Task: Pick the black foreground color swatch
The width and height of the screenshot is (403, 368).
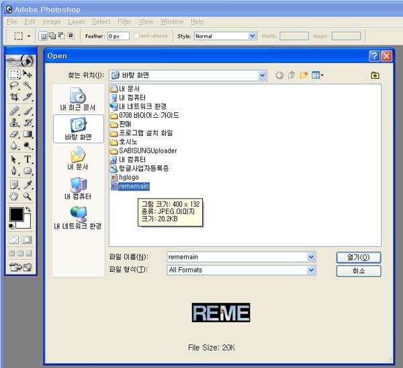Action: (16, 214)
